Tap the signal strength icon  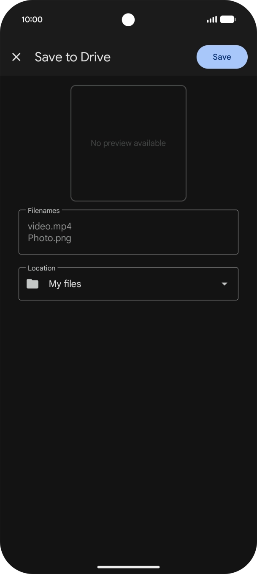212,19
